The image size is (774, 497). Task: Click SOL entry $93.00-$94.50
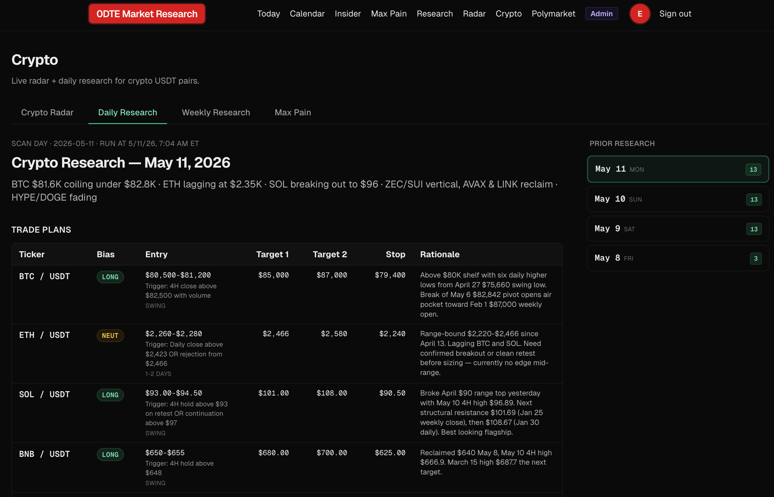tap(174, 393)
